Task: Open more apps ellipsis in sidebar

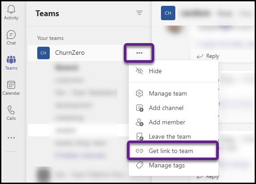Action: coord(11,138)
